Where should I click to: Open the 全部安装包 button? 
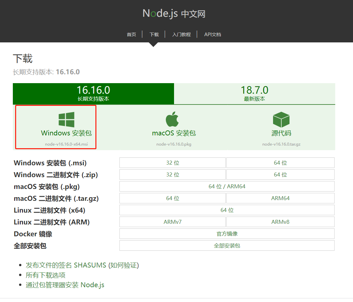227,245
